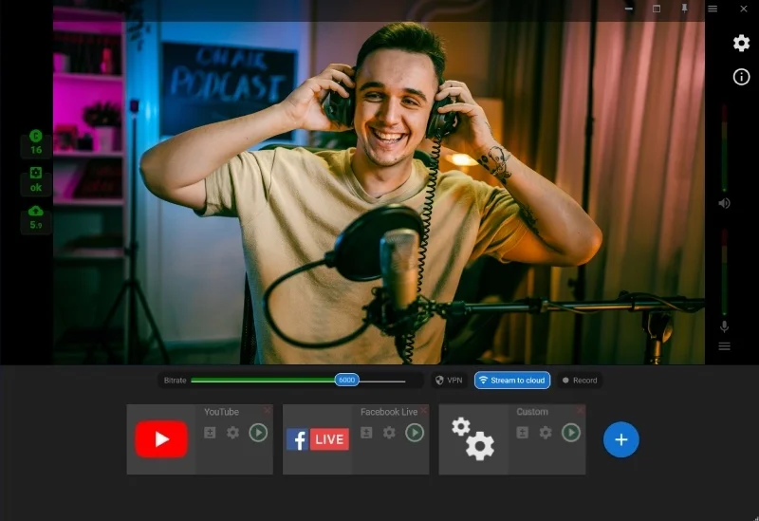Image resolution: width=759 pixels, height=521 pixels.
Task: Open settings via the top-right gear icon
Action: [741, 43]
